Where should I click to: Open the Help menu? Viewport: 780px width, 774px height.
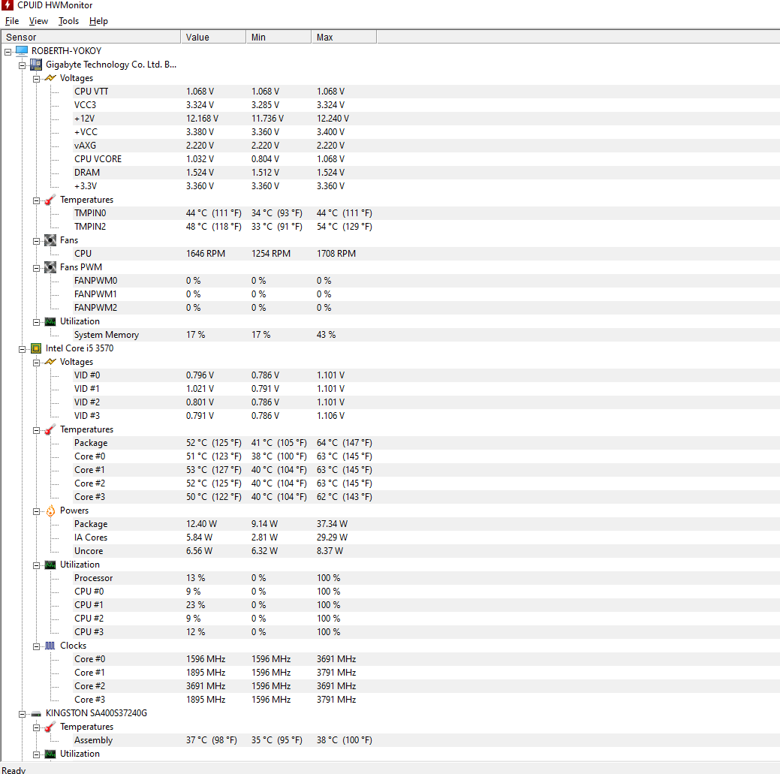tap(98, 21)
